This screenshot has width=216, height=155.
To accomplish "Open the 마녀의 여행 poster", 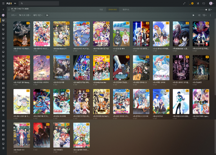I will point(62,68).
